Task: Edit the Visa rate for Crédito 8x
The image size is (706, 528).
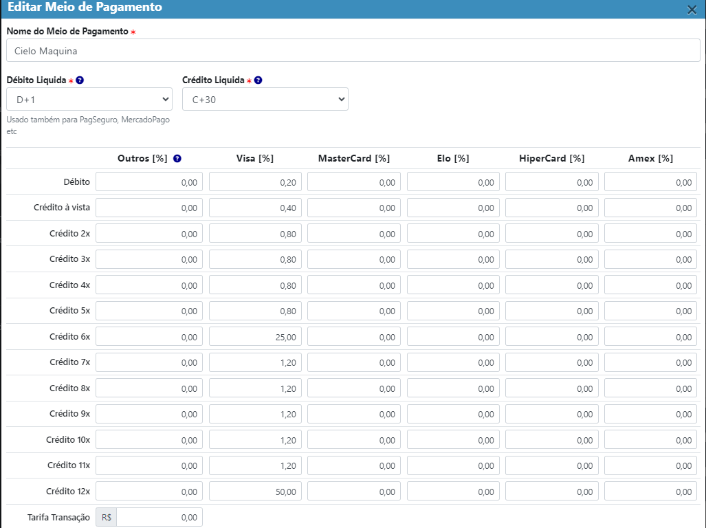Action: [x=255, y=388]
